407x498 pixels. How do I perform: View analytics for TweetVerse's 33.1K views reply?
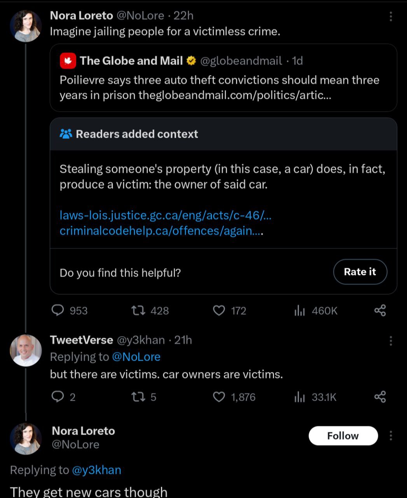coord(299,397)
